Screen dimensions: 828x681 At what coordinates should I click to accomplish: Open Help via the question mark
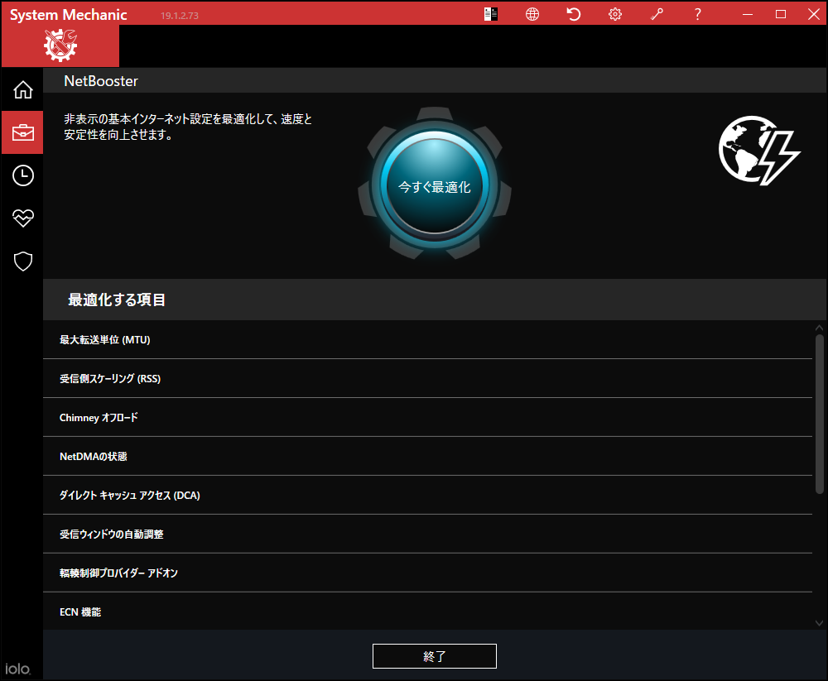click(x=697, y=14)
